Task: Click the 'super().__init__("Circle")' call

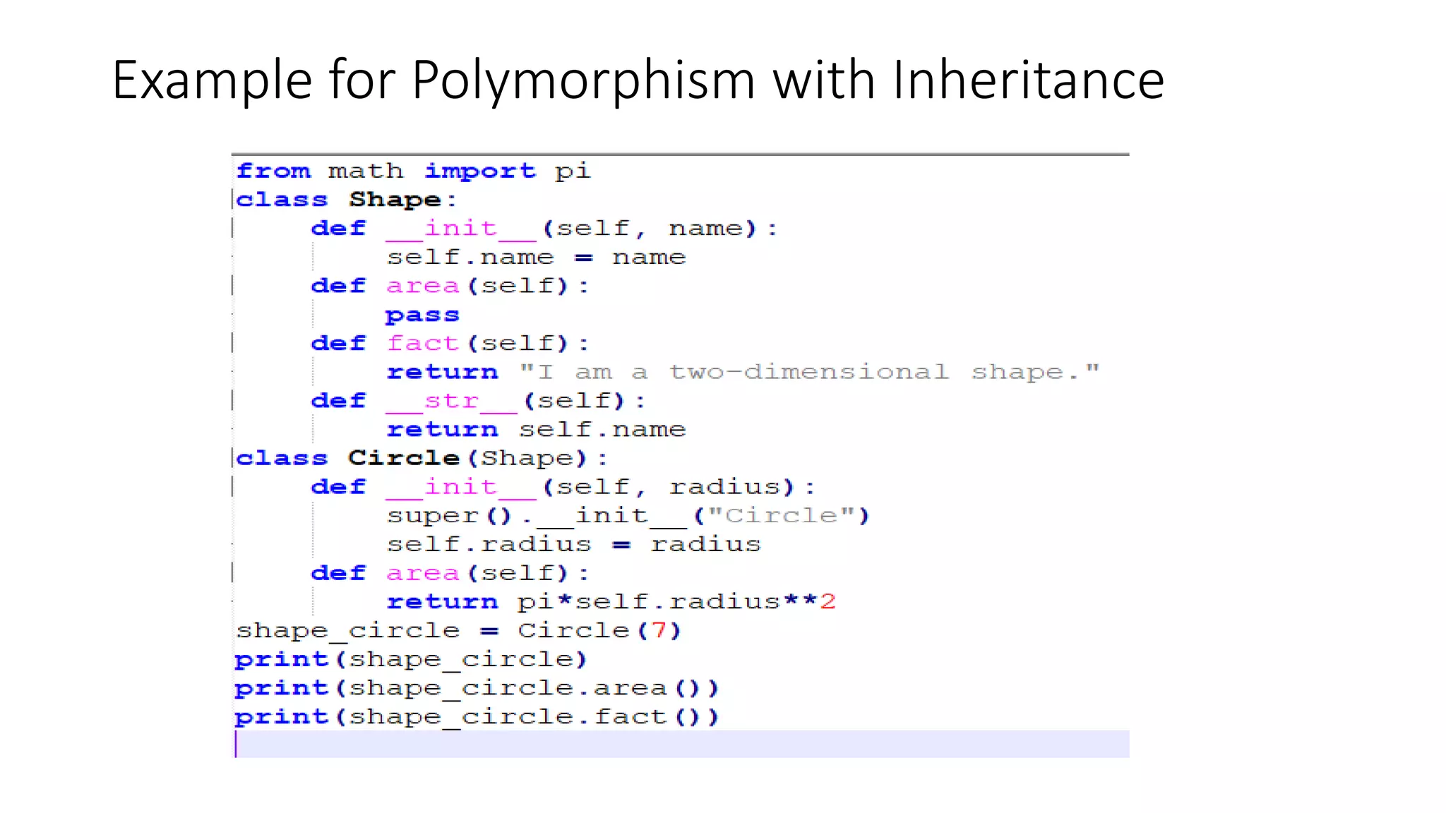Action: tap(627, 516)
